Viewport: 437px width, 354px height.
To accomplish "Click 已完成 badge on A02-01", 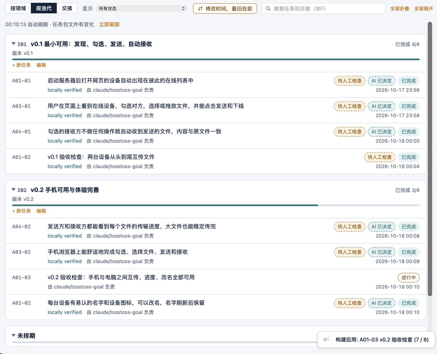I will click(409, 81).
